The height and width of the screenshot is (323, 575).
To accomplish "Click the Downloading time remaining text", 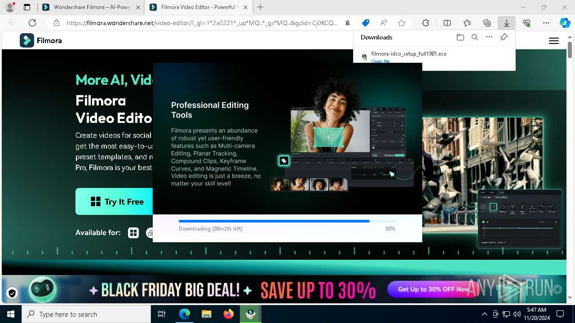I will point(211,229).
